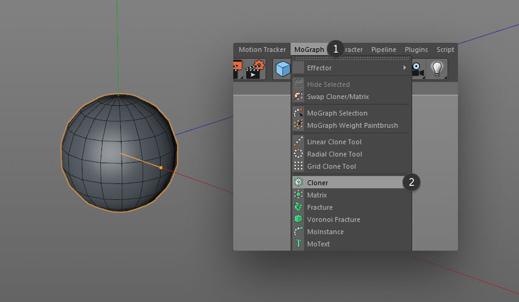Activate the Radial Clone Tool
Screen dimensions: 519x302
351,154
